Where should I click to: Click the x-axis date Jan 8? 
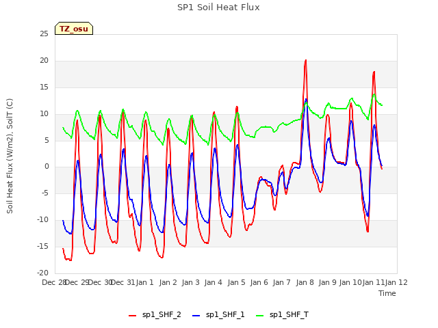point(305,282)
